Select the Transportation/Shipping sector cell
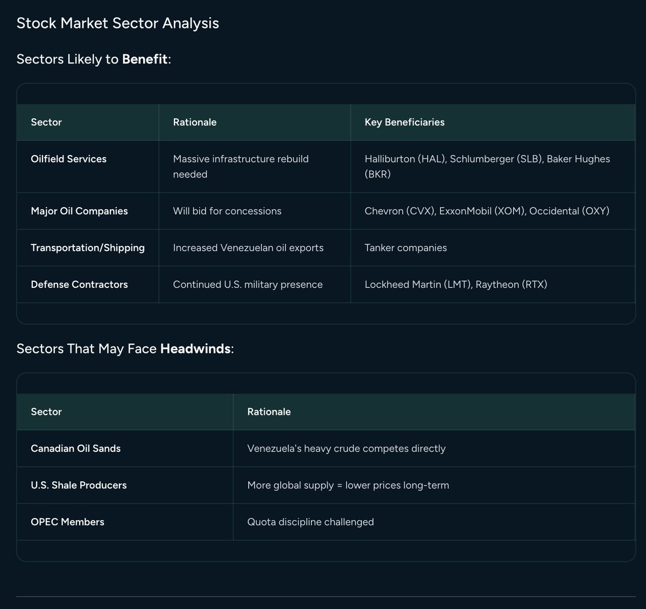The height and width of the screenshot is (609, 646). [88, 247]
